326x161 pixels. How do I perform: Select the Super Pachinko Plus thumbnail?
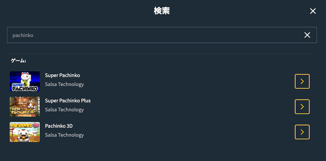point(25,107)
